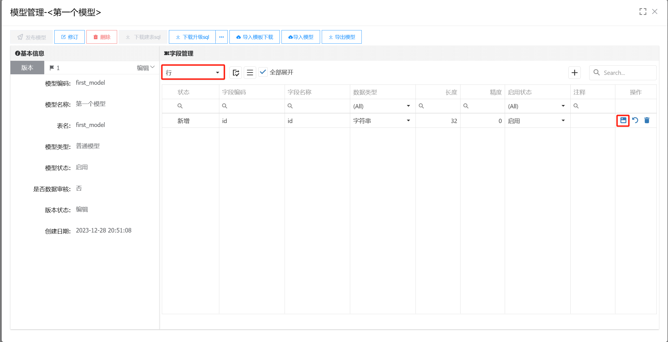Click the 字段编码 column header
This screenshot has height=342, width=668.
click(x=234, y=92)
